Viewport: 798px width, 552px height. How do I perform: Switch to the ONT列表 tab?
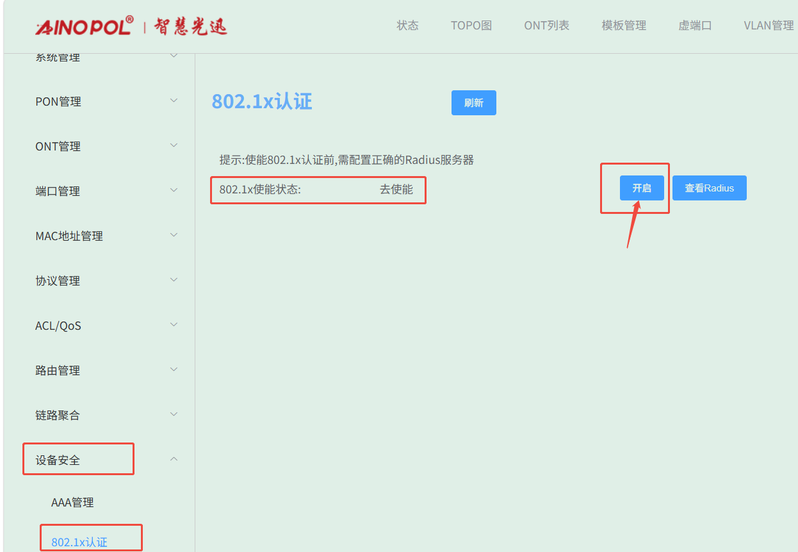(x=546, y=26)
